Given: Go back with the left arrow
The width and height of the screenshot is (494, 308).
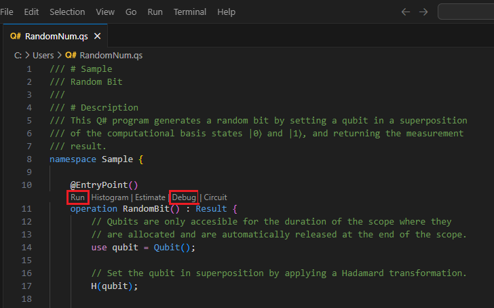Looking at the screenshot, I should pyautogui.click(x=406, y=12).
